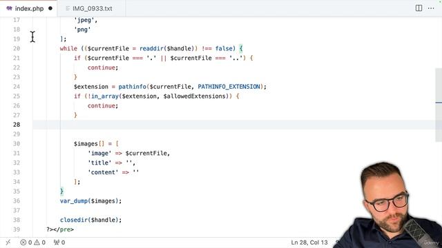Click line number 28 in gutter

click(x=17, y=125)
